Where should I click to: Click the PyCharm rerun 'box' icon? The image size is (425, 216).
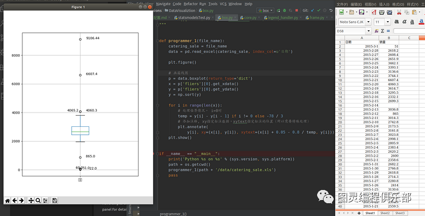[278, 11]
